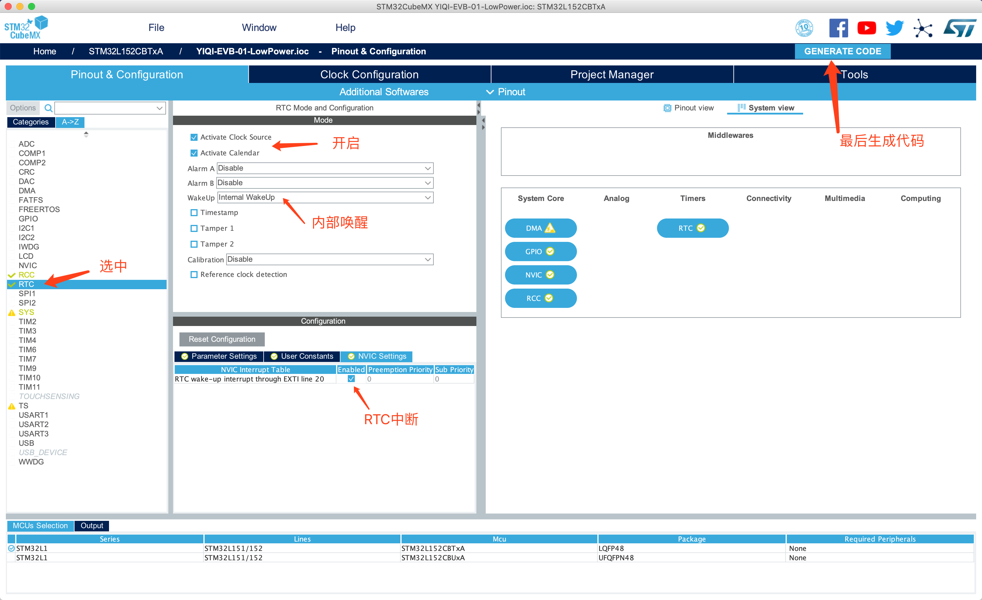
Task: Toggle RTC wake-up interrupt Enabled checkbox
Action: (351, 379)
